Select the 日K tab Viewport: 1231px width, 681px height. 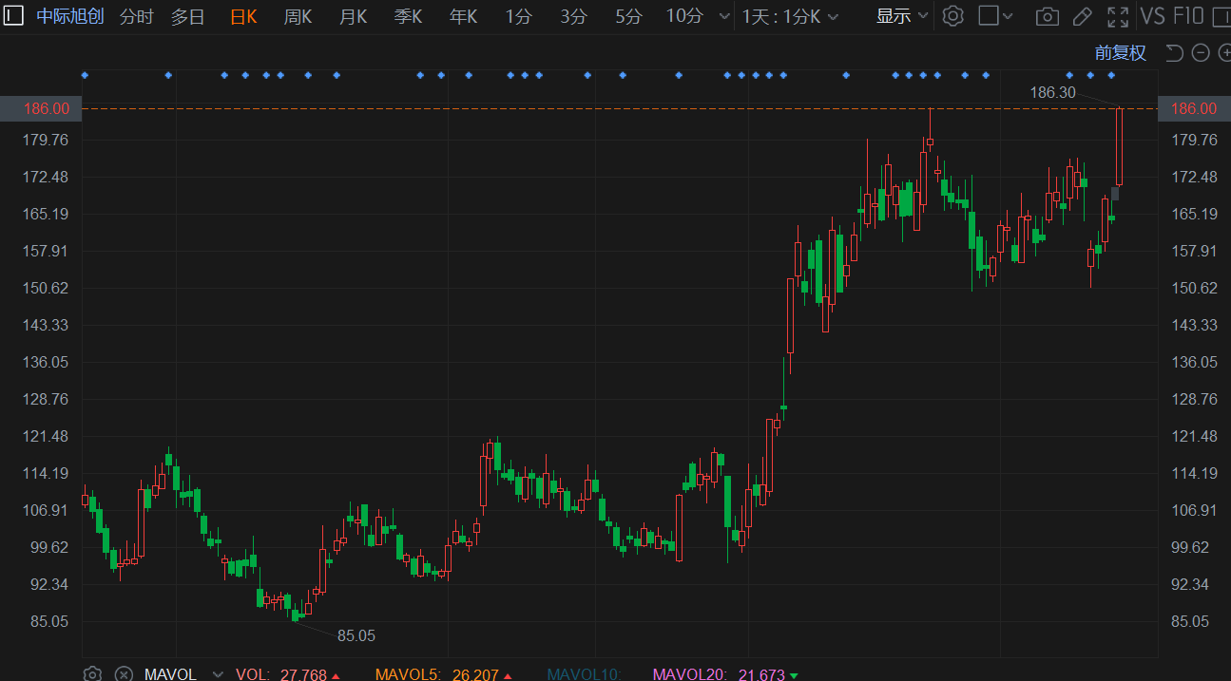click(x=243, y=16)
